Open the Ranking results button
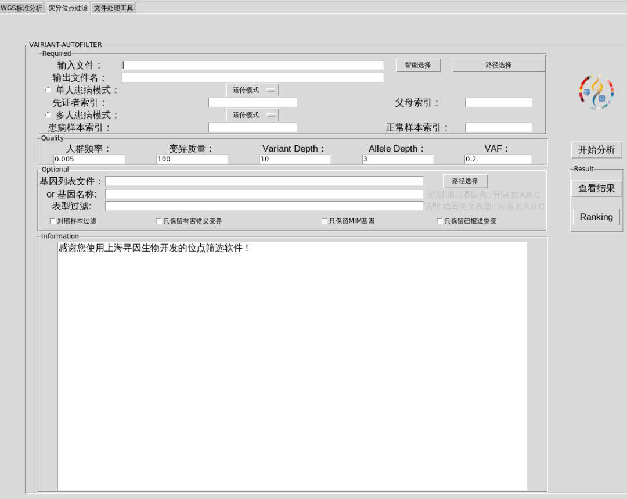627x499 pixels. [596, 217]
